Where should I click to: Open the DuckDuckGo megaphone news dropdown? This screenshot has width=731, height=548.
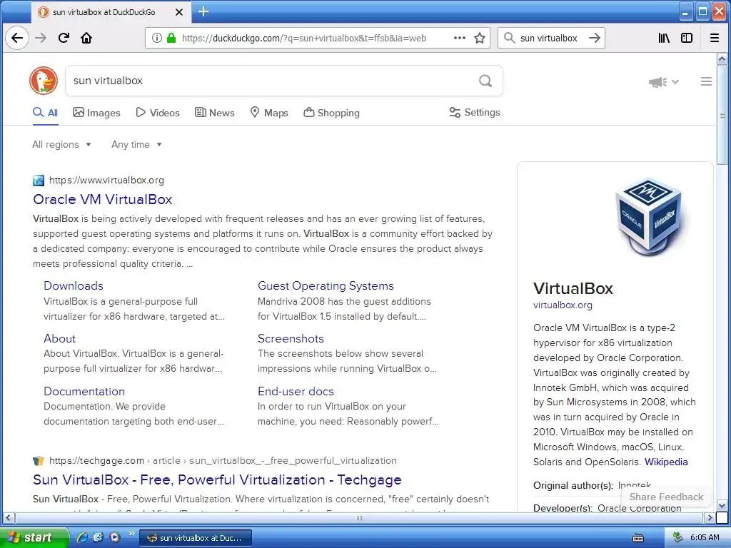664,82
